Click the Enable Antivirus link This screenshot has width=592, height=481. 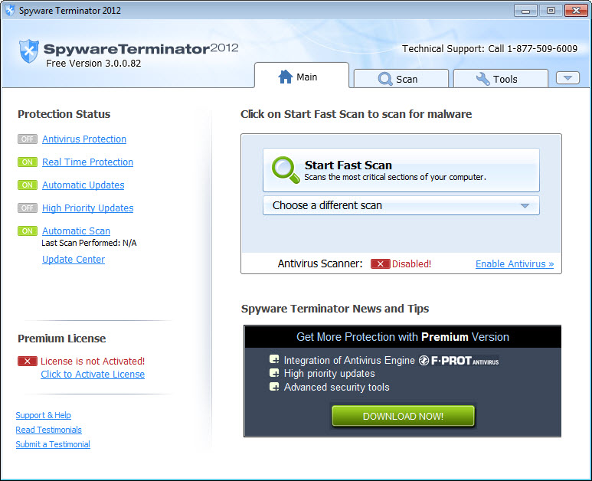click(515, 264)
